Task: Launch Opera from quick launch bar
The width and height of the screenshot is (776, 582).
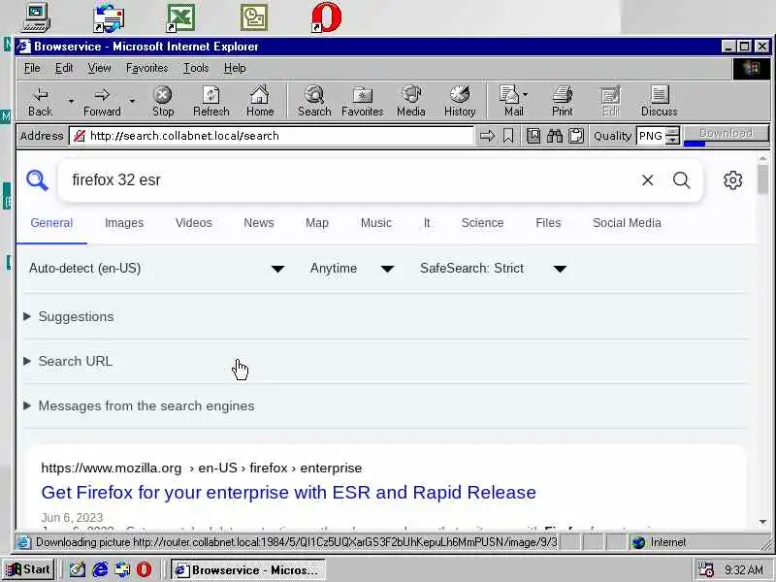Action: [144, 569]
